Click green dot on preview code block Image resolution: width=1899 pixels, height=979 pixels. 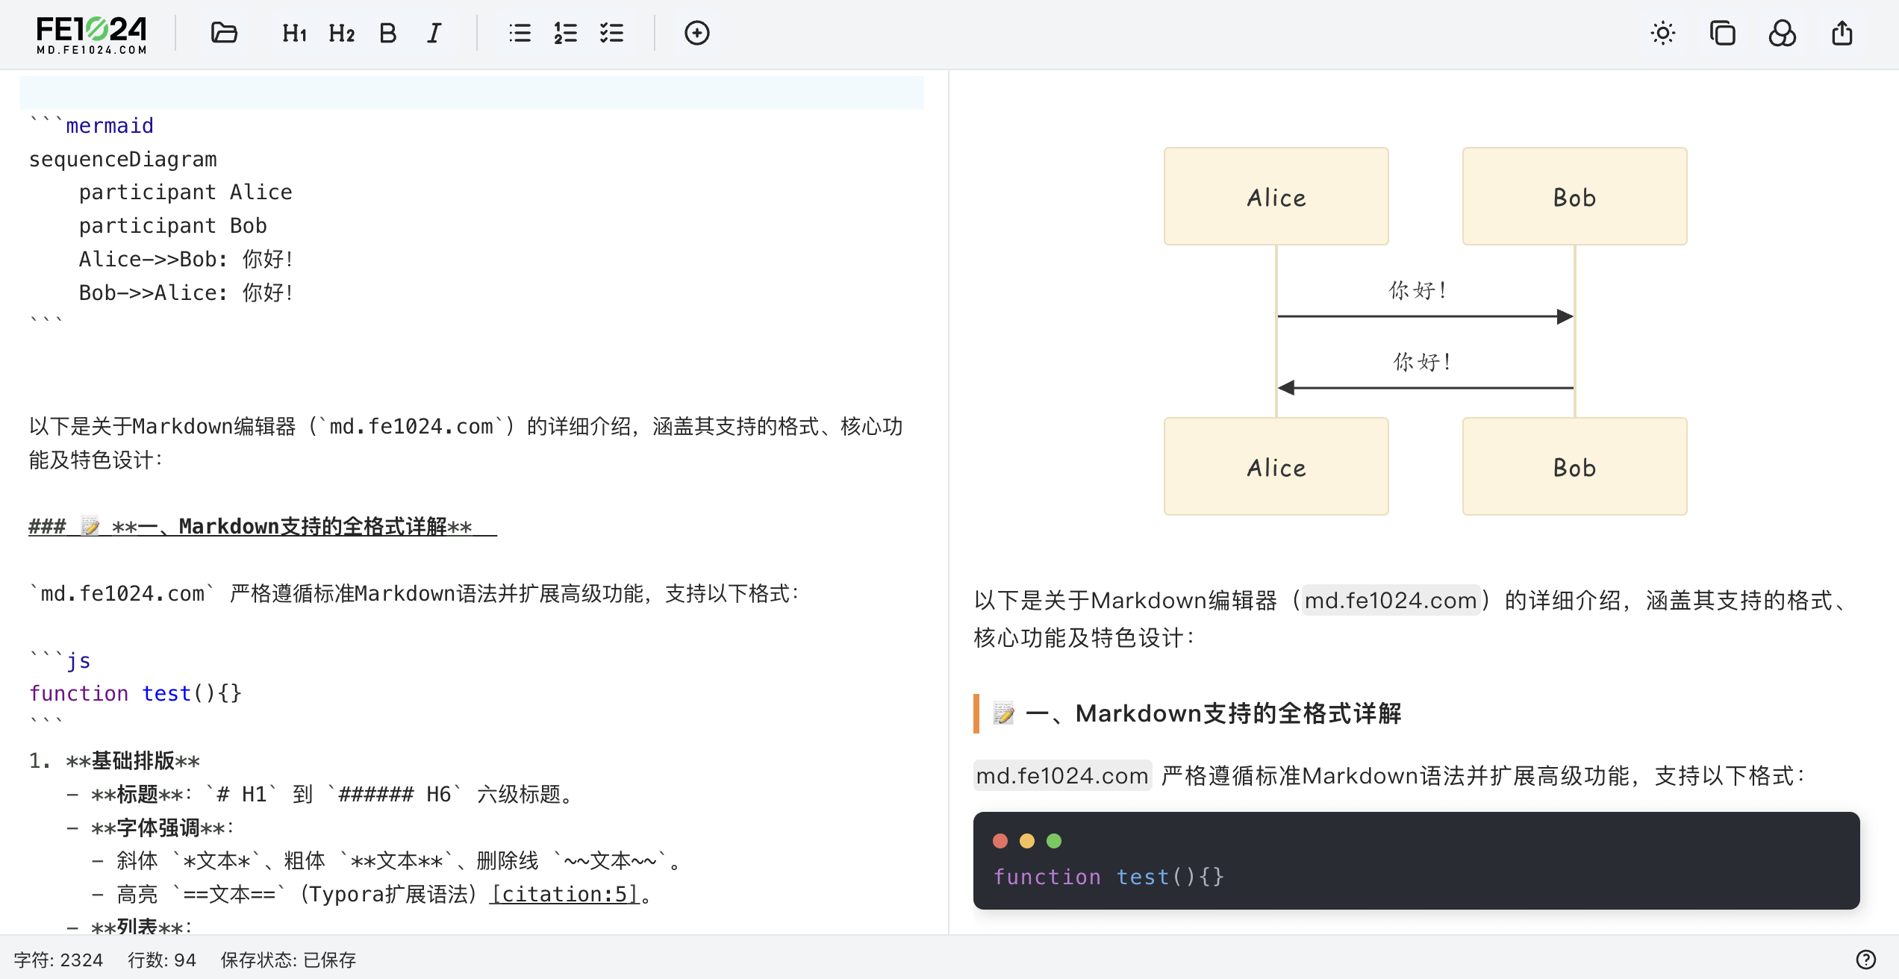(x=1054, y=841)
